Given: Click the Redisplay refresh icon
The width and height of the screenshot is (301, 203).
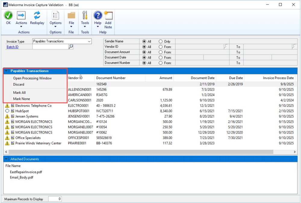Looking at the screenshot, I should [37, 15].
